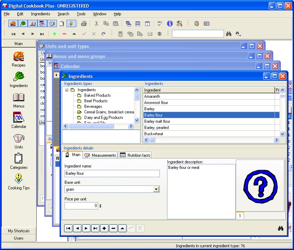
Task: Click the Users sidebar button
Action: click(x=19, y=238)
